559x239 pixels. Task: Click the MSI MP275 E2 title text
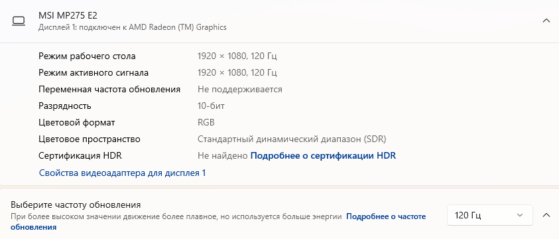point(68,16)
